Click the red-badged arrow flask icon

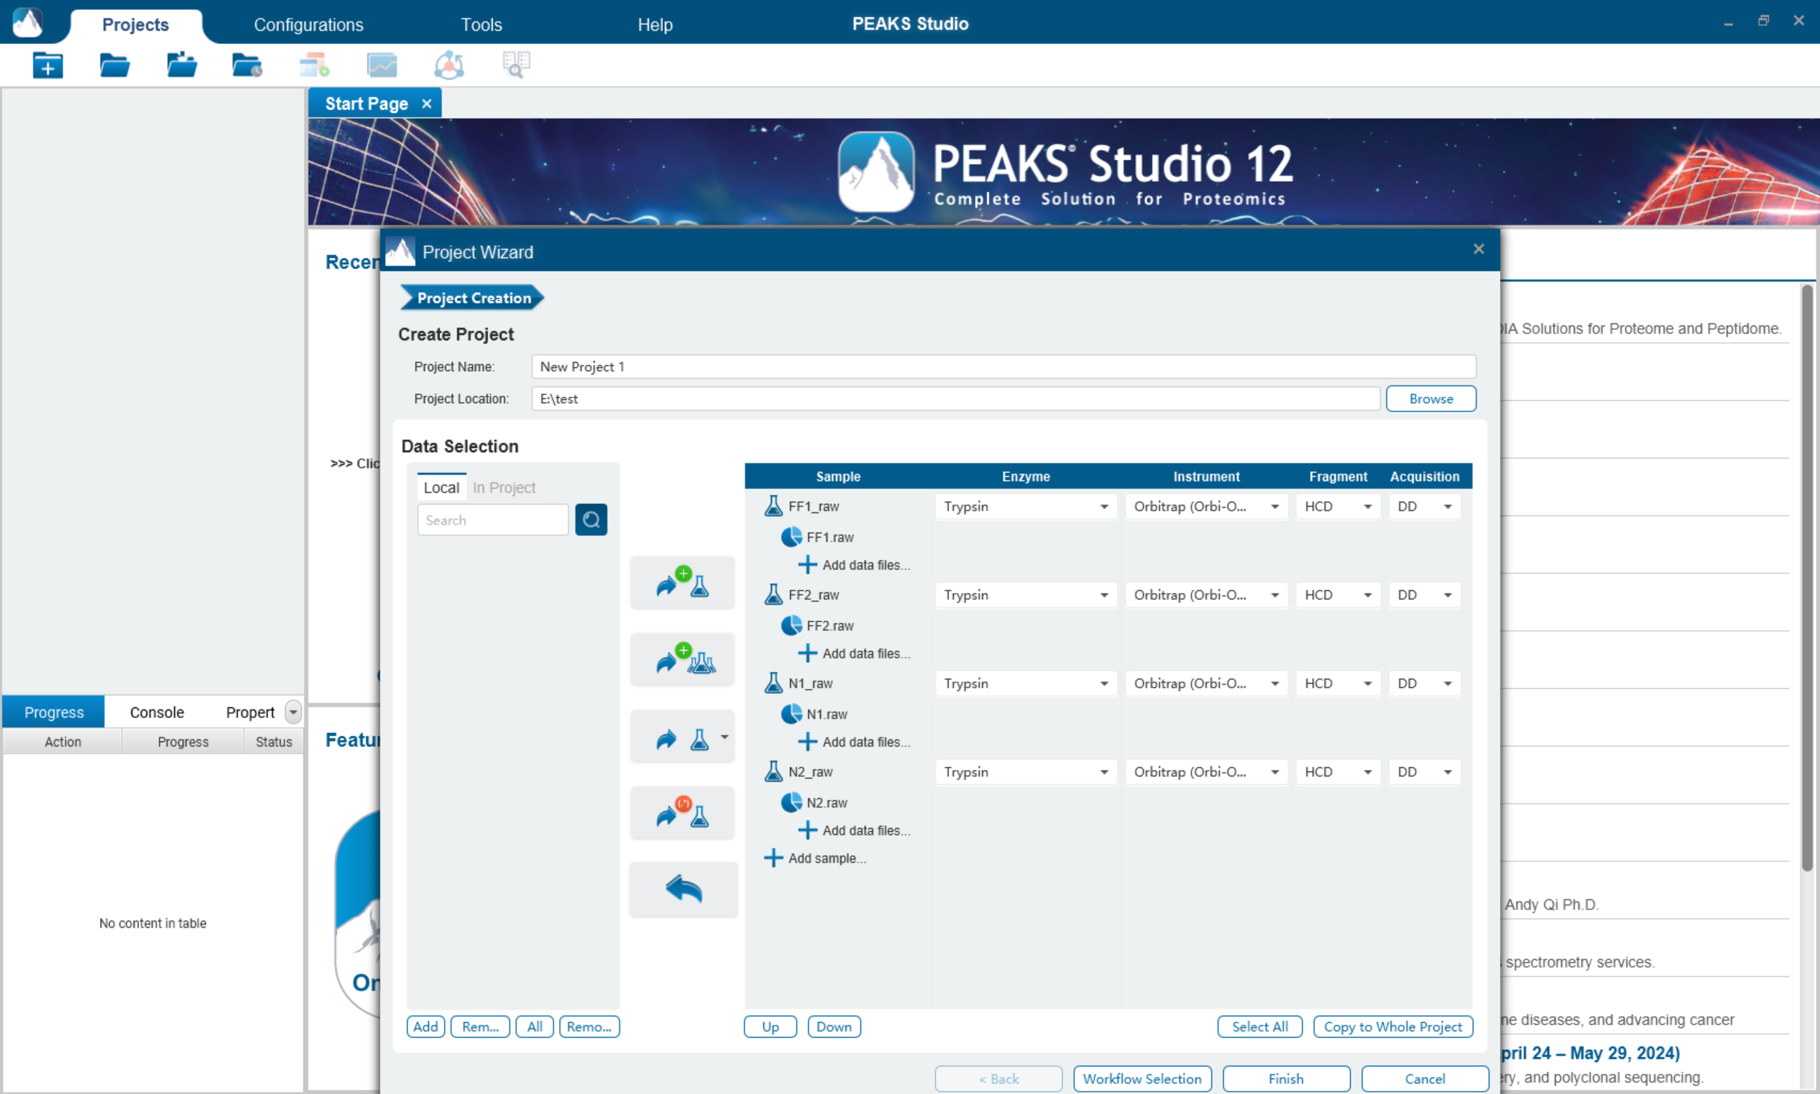[682, 813]
